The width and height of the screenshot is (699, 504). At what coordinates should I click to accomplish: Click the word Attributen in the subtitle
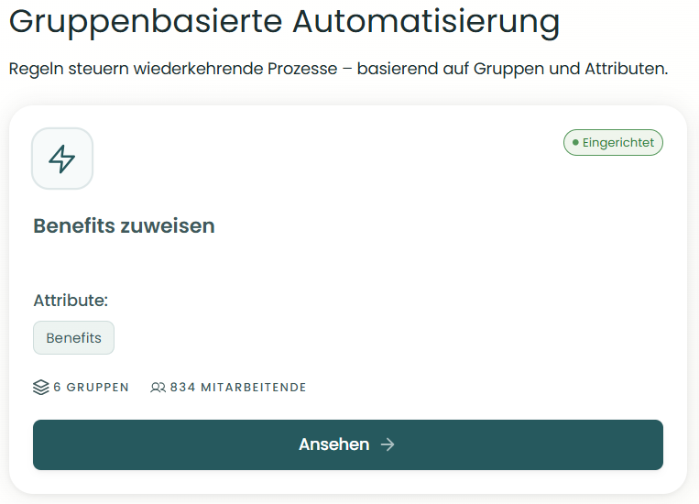point(627,69)
